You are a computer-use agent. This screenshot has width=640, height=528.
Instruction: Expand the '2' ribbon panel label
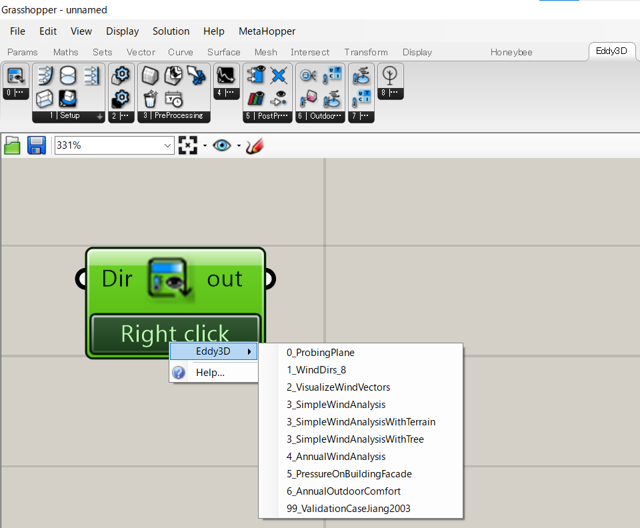[121, 116]
